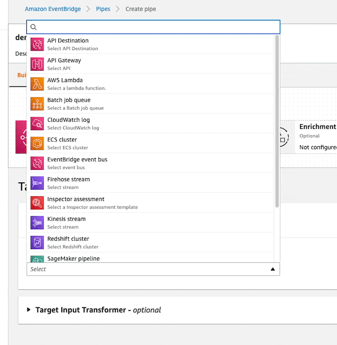
Task: Click the ECS cluster icon
Action: 37,143
